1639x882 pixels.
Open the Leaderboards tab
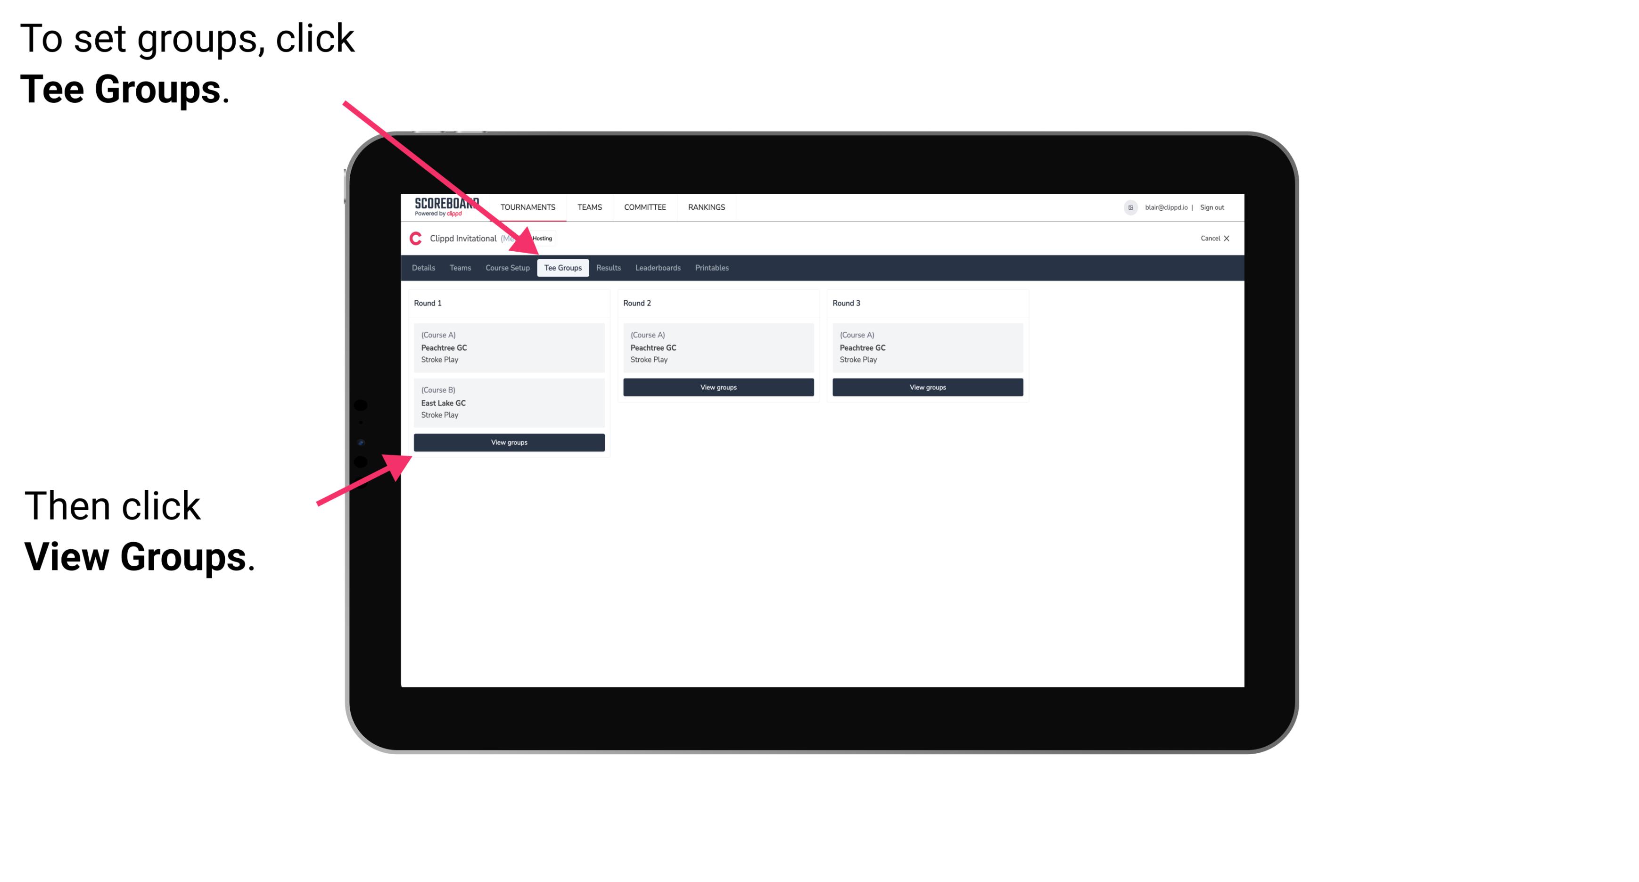coord(656,268)
